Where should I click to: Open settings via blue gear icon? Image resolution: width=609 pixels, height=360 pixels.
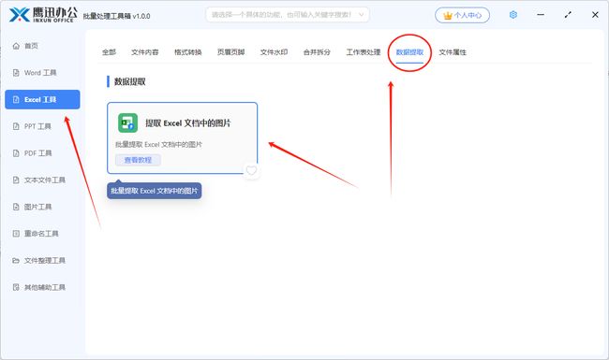(513, 15)
